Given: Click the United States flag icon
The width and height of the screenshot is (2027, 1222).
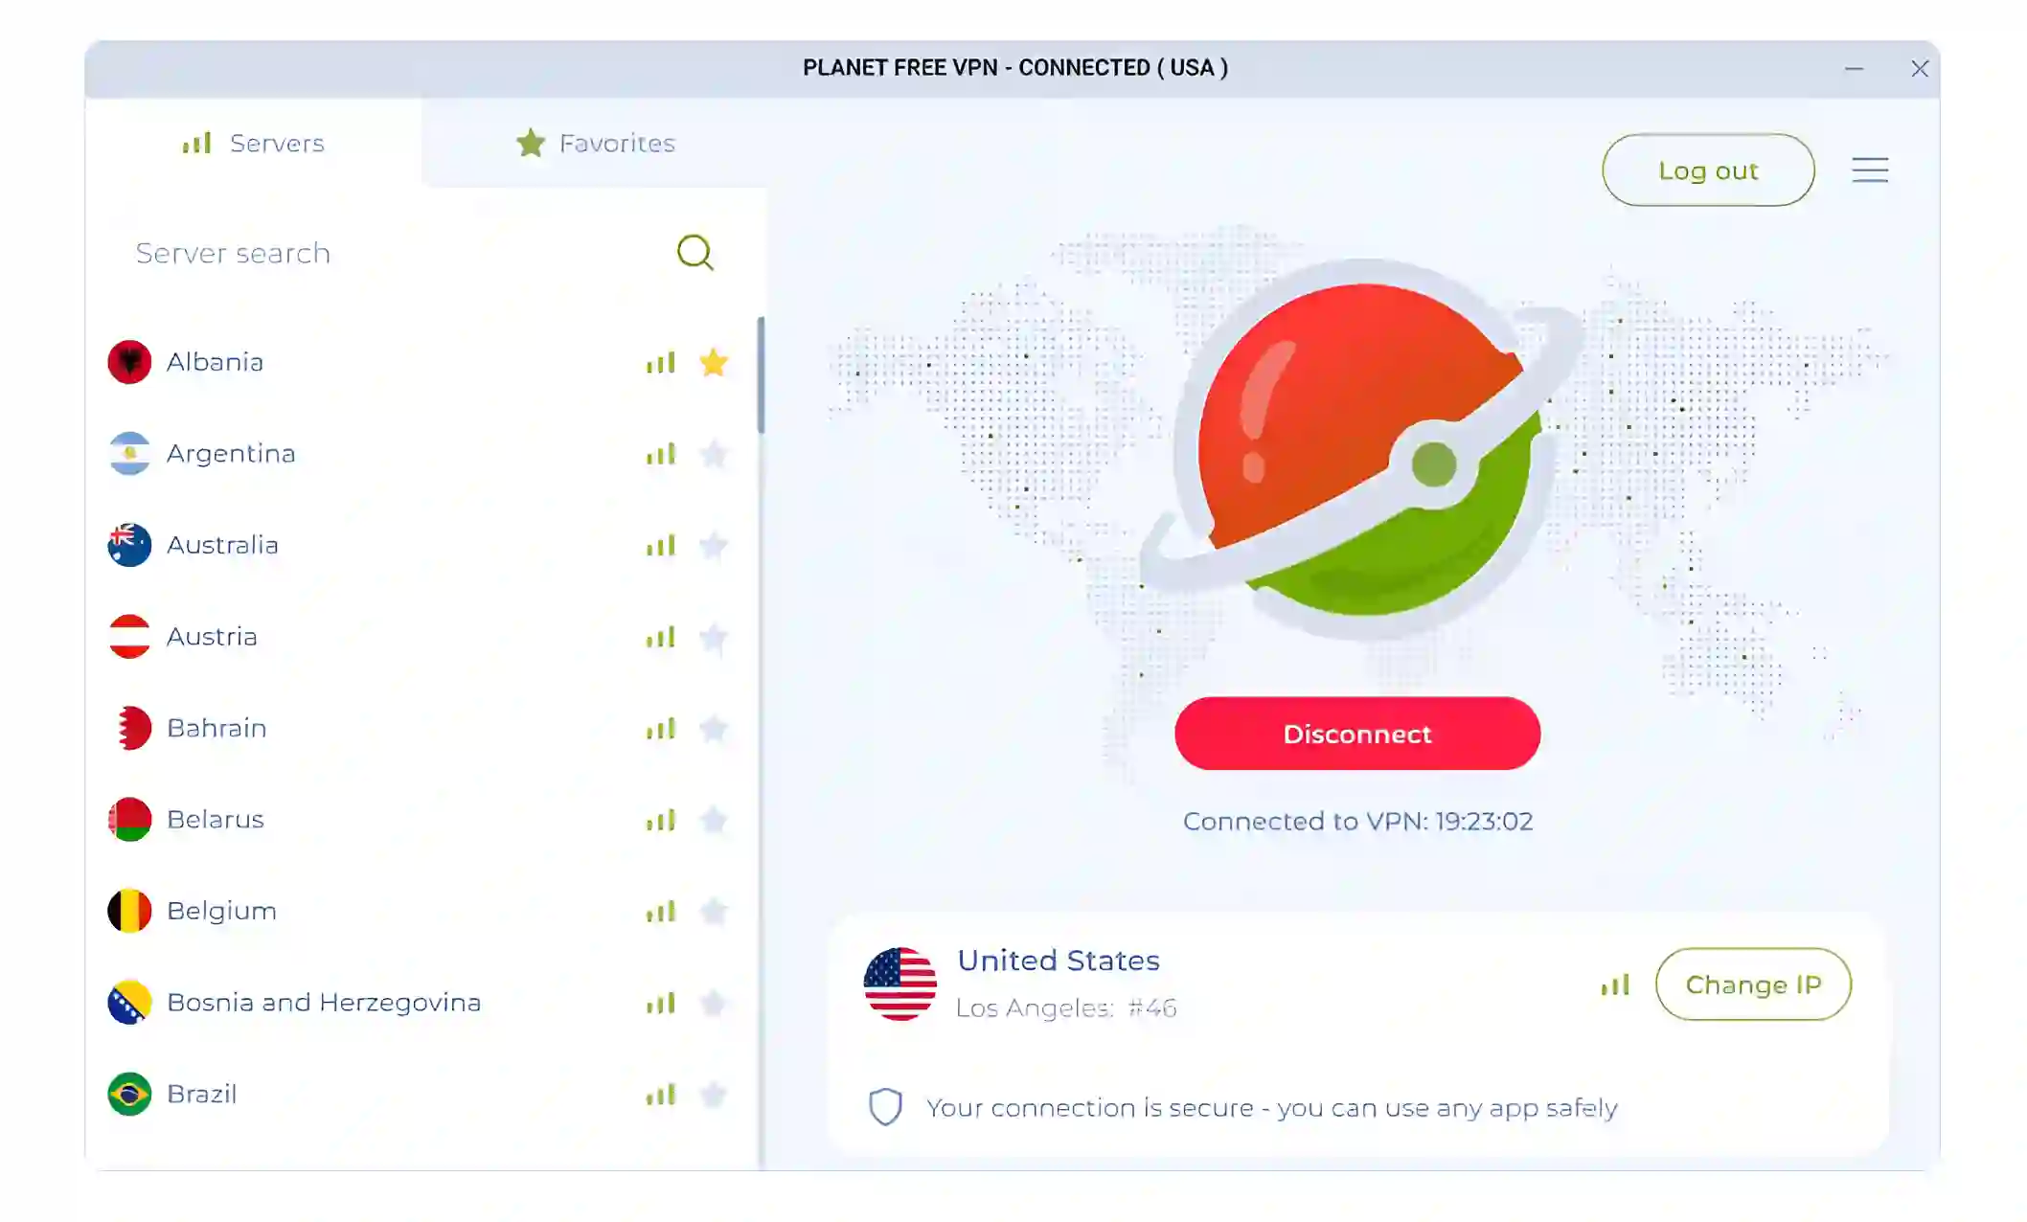Looking at the screenshot, I should 900,984.
